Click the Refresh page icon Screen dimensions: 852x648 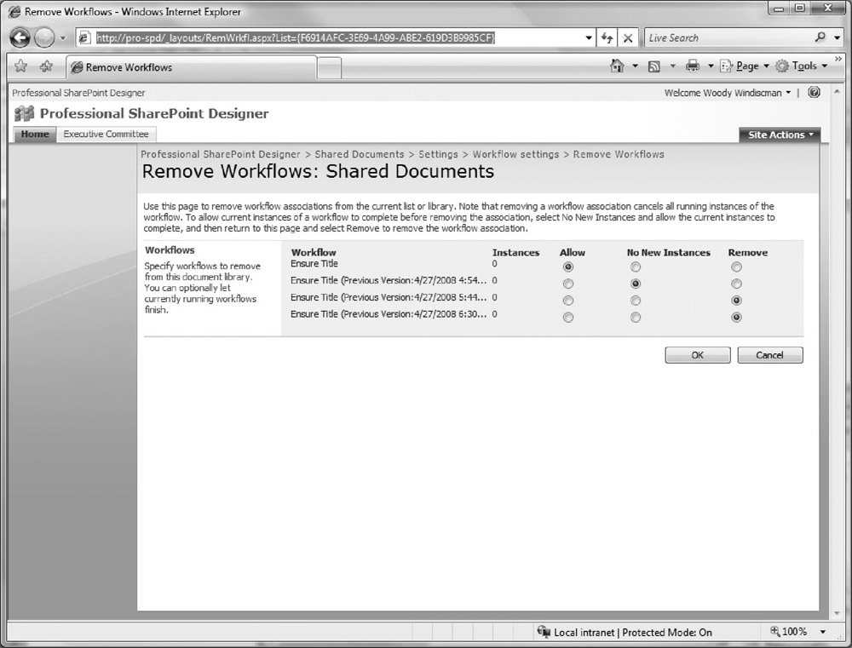[x=607, y=38]
